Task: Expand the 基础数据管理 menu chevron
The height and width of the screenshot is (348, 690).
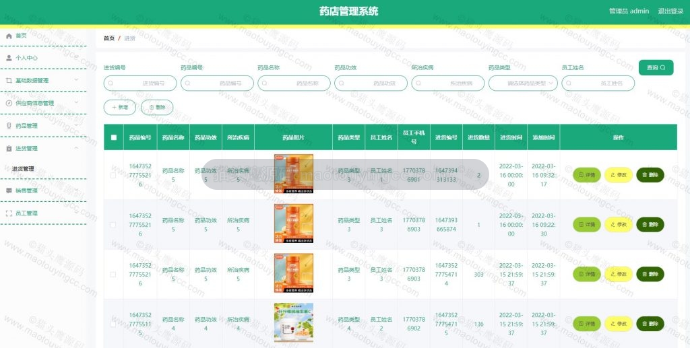Action: click(x=76, y=80)
